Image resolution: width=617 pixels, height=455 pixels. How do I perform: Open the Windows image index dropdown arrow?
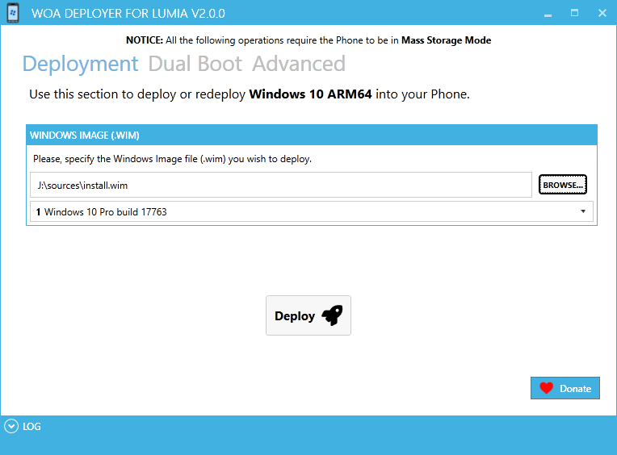pyautogui.click(x=583, y=211)
